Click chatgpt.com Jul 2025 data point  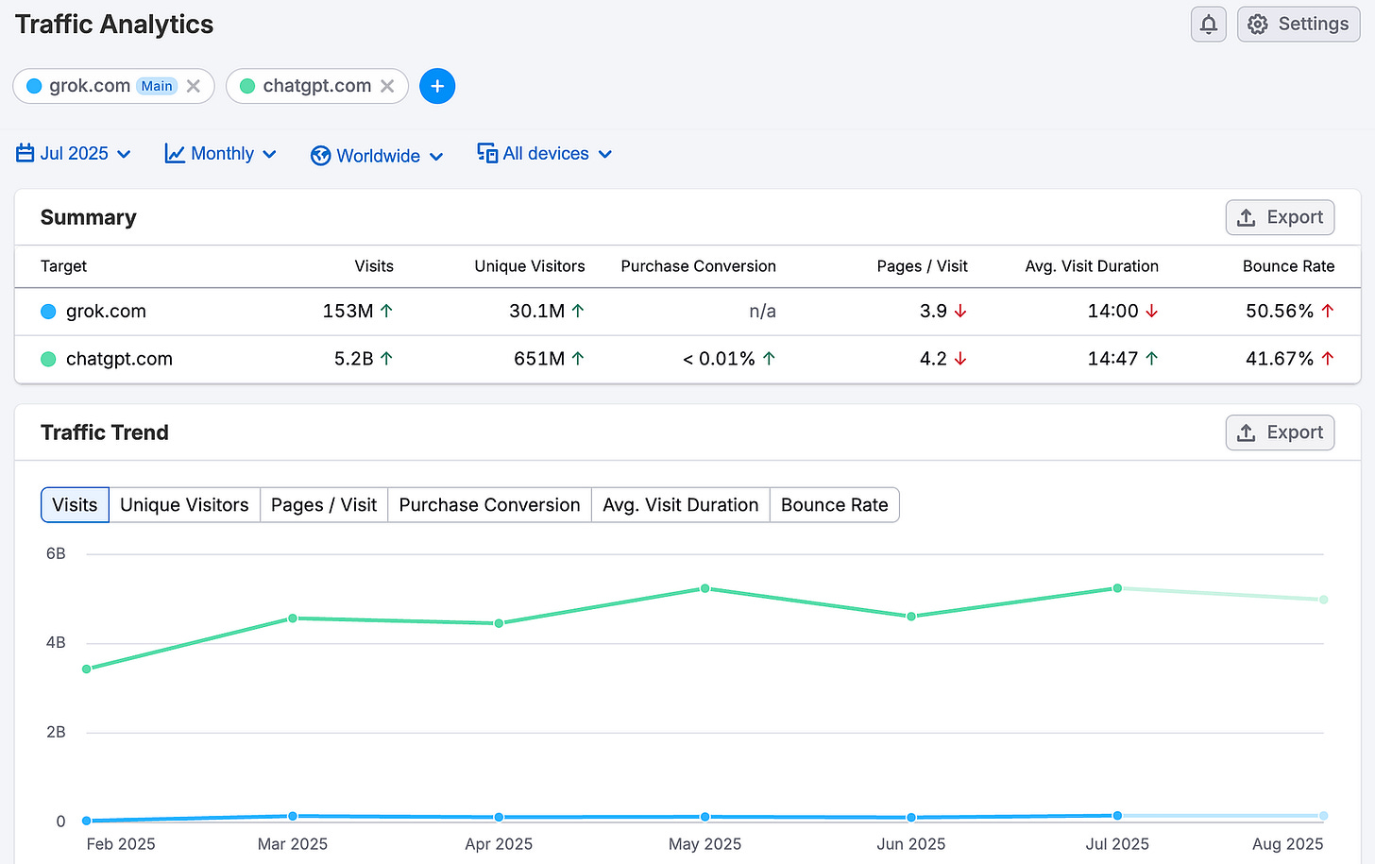pos(1117,588)
